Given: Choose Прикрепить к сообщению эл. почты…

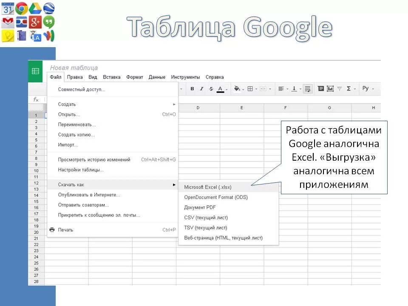Looking at the screenshot, I should click(113, 215).
